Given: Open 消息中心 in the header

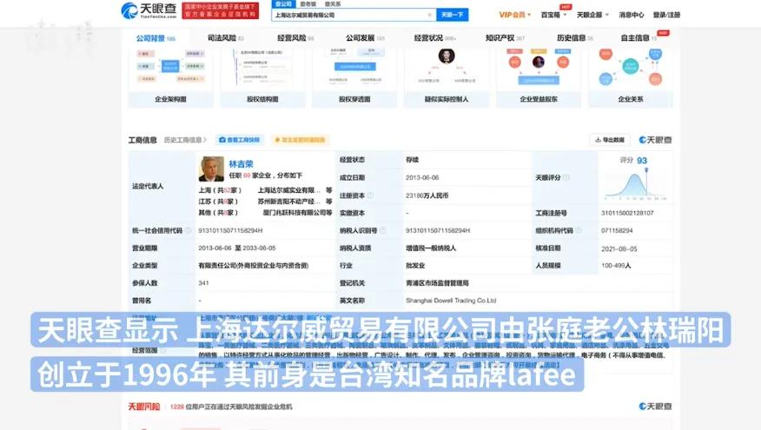Looking at the screenshot, I should 631,15.
